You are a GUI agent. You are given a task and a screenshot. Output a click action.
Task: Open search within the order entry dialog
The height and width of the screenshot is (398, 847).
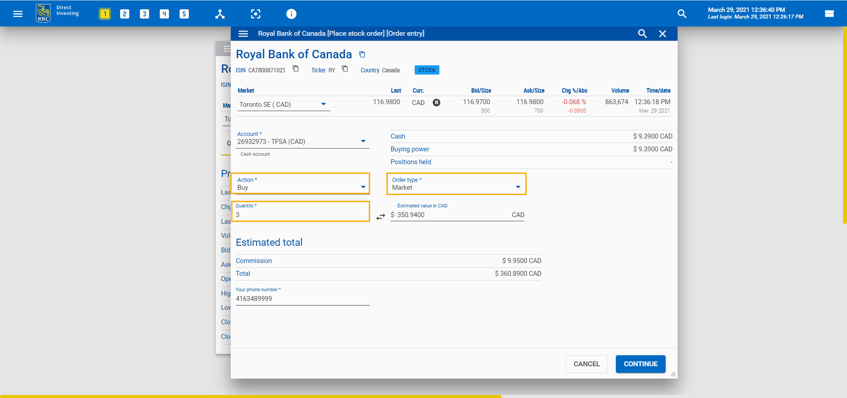tap(642, 34)
